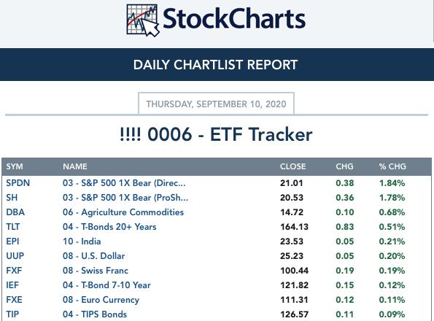The height and width of the screenshot is (321, 434).
Task: Select the TLT ticker link
Action: (x=12, y=227)
